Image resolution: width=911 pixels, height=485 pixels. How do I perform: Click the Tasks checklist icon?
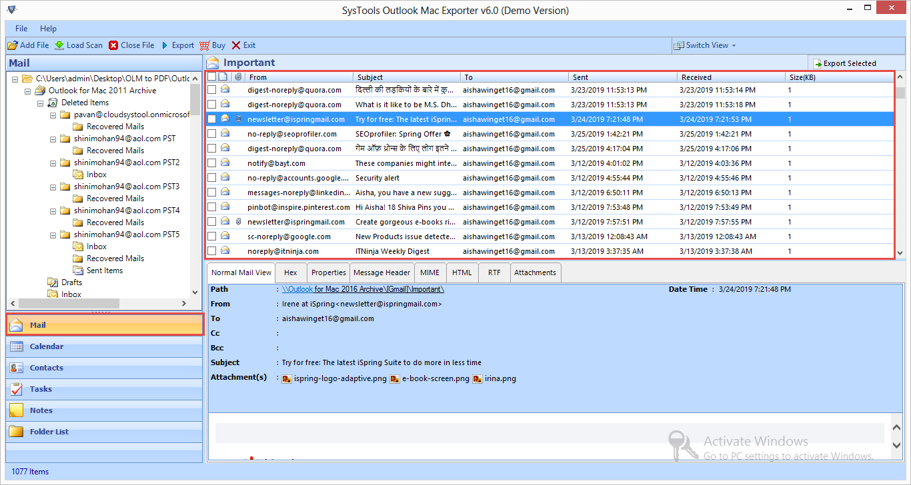pos(17,389)
